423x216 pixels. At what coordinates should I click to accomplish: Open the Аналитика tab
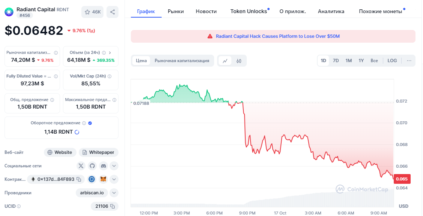(331, 11)
